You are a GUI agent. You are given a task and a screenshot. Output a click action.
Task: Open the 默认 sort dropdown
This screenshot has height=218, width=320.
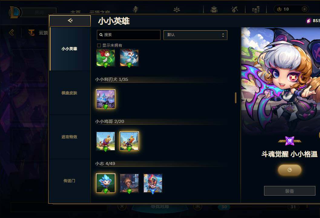(x=195, y=35)
